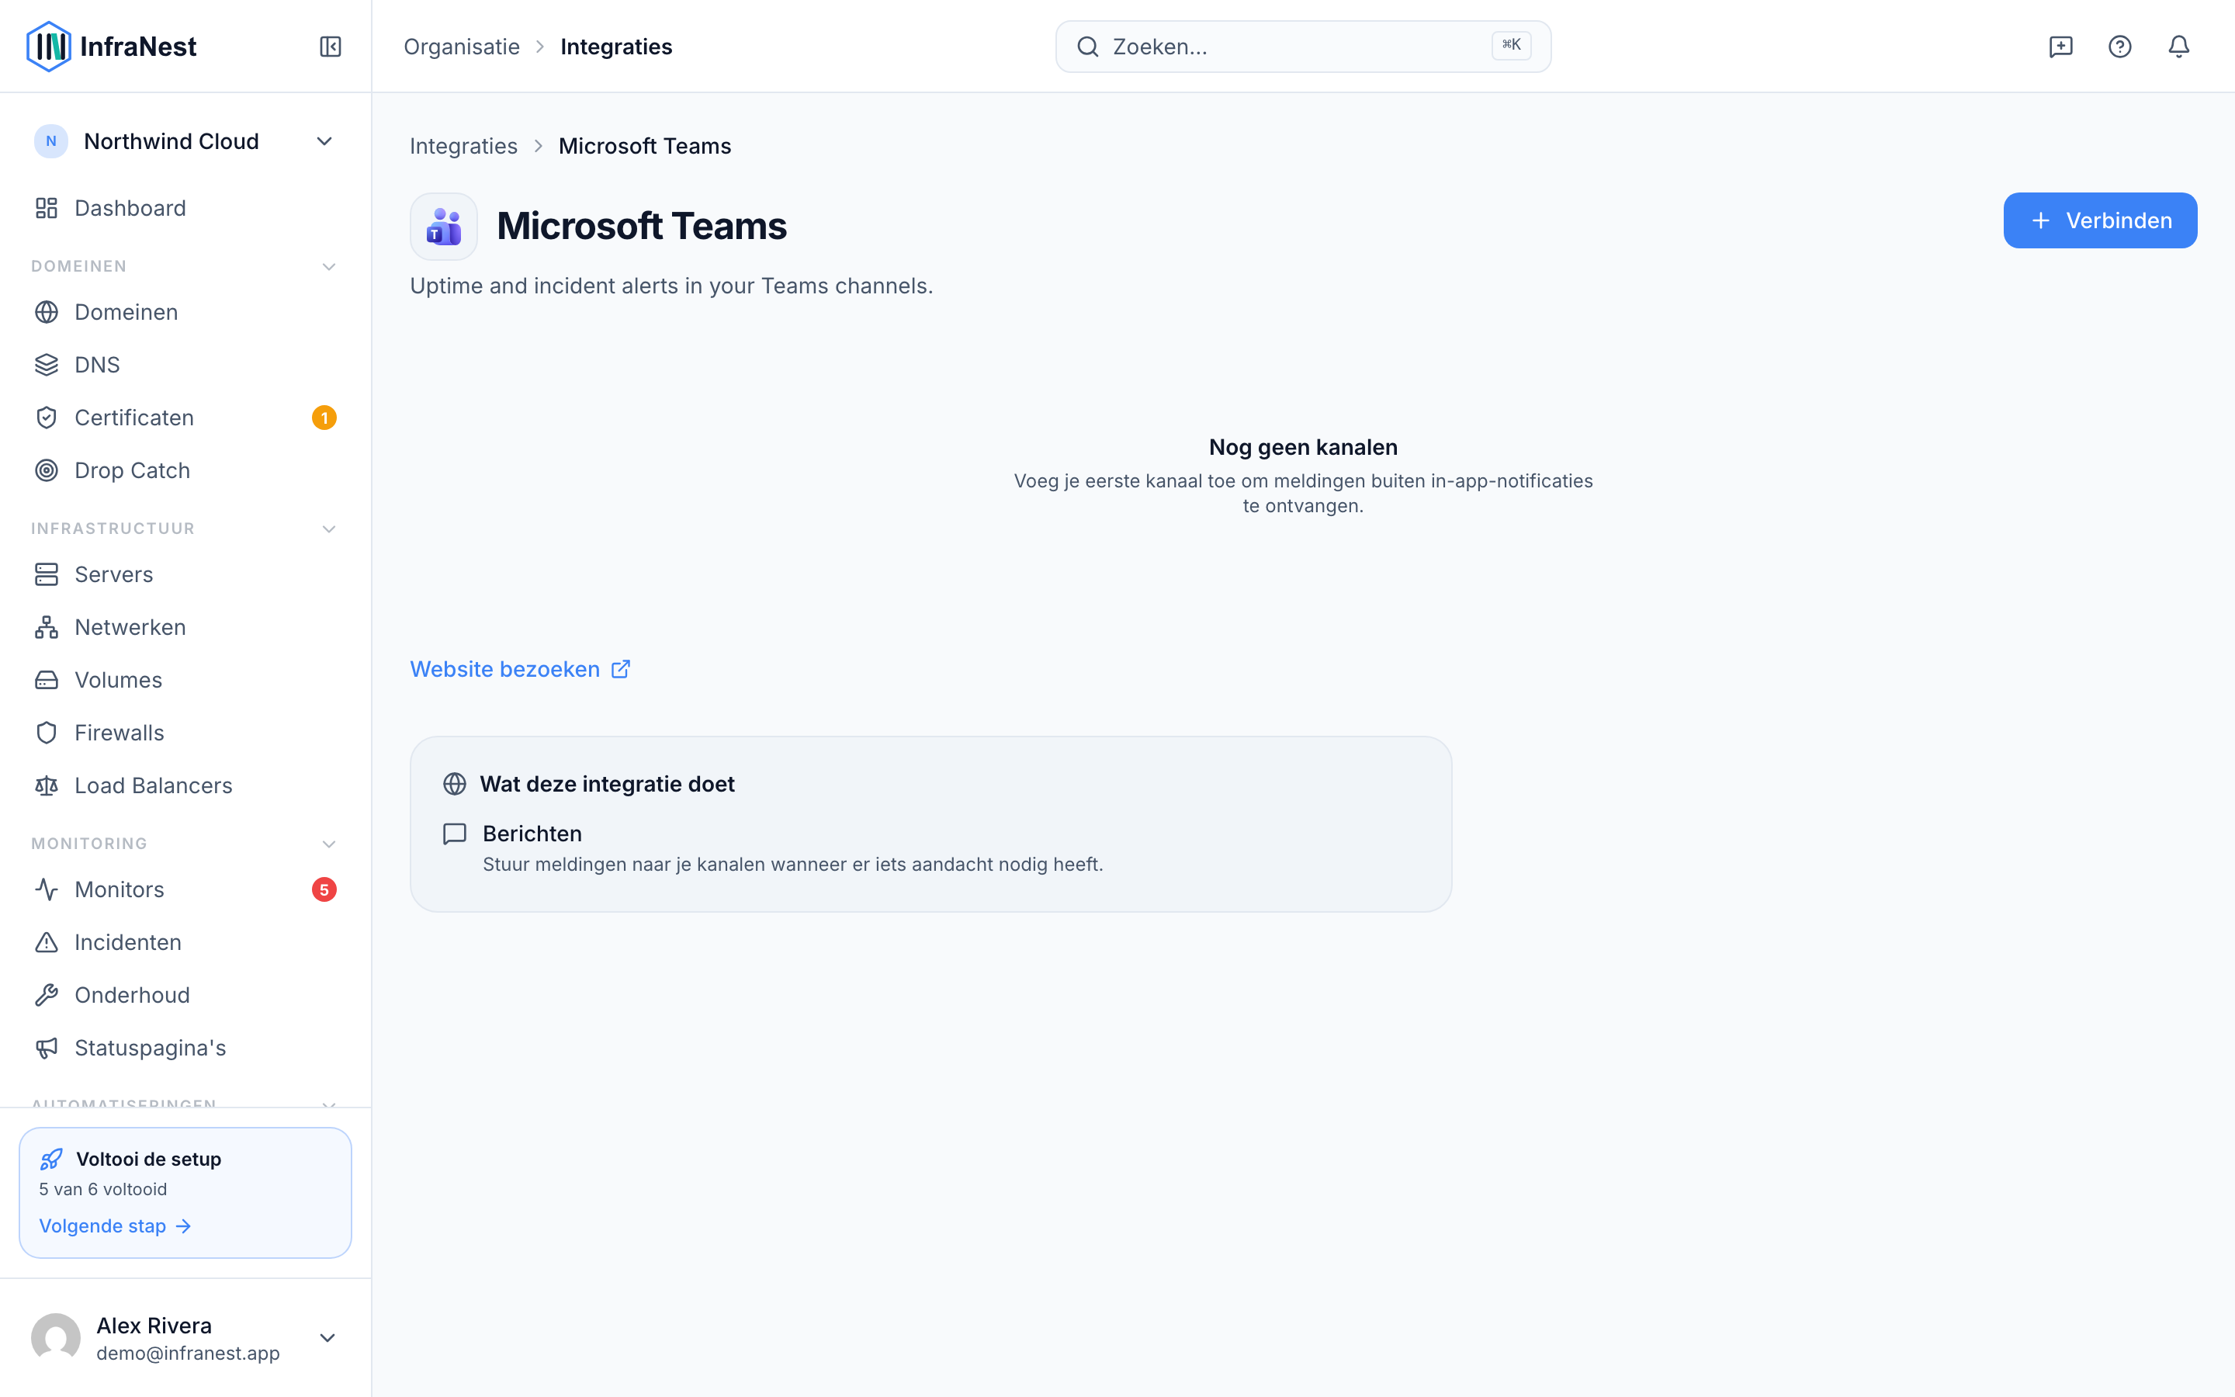The height and width of the screenshot is (1397, 2235).
Task: Open Load Balancers
Action: [x=185, y=785]
